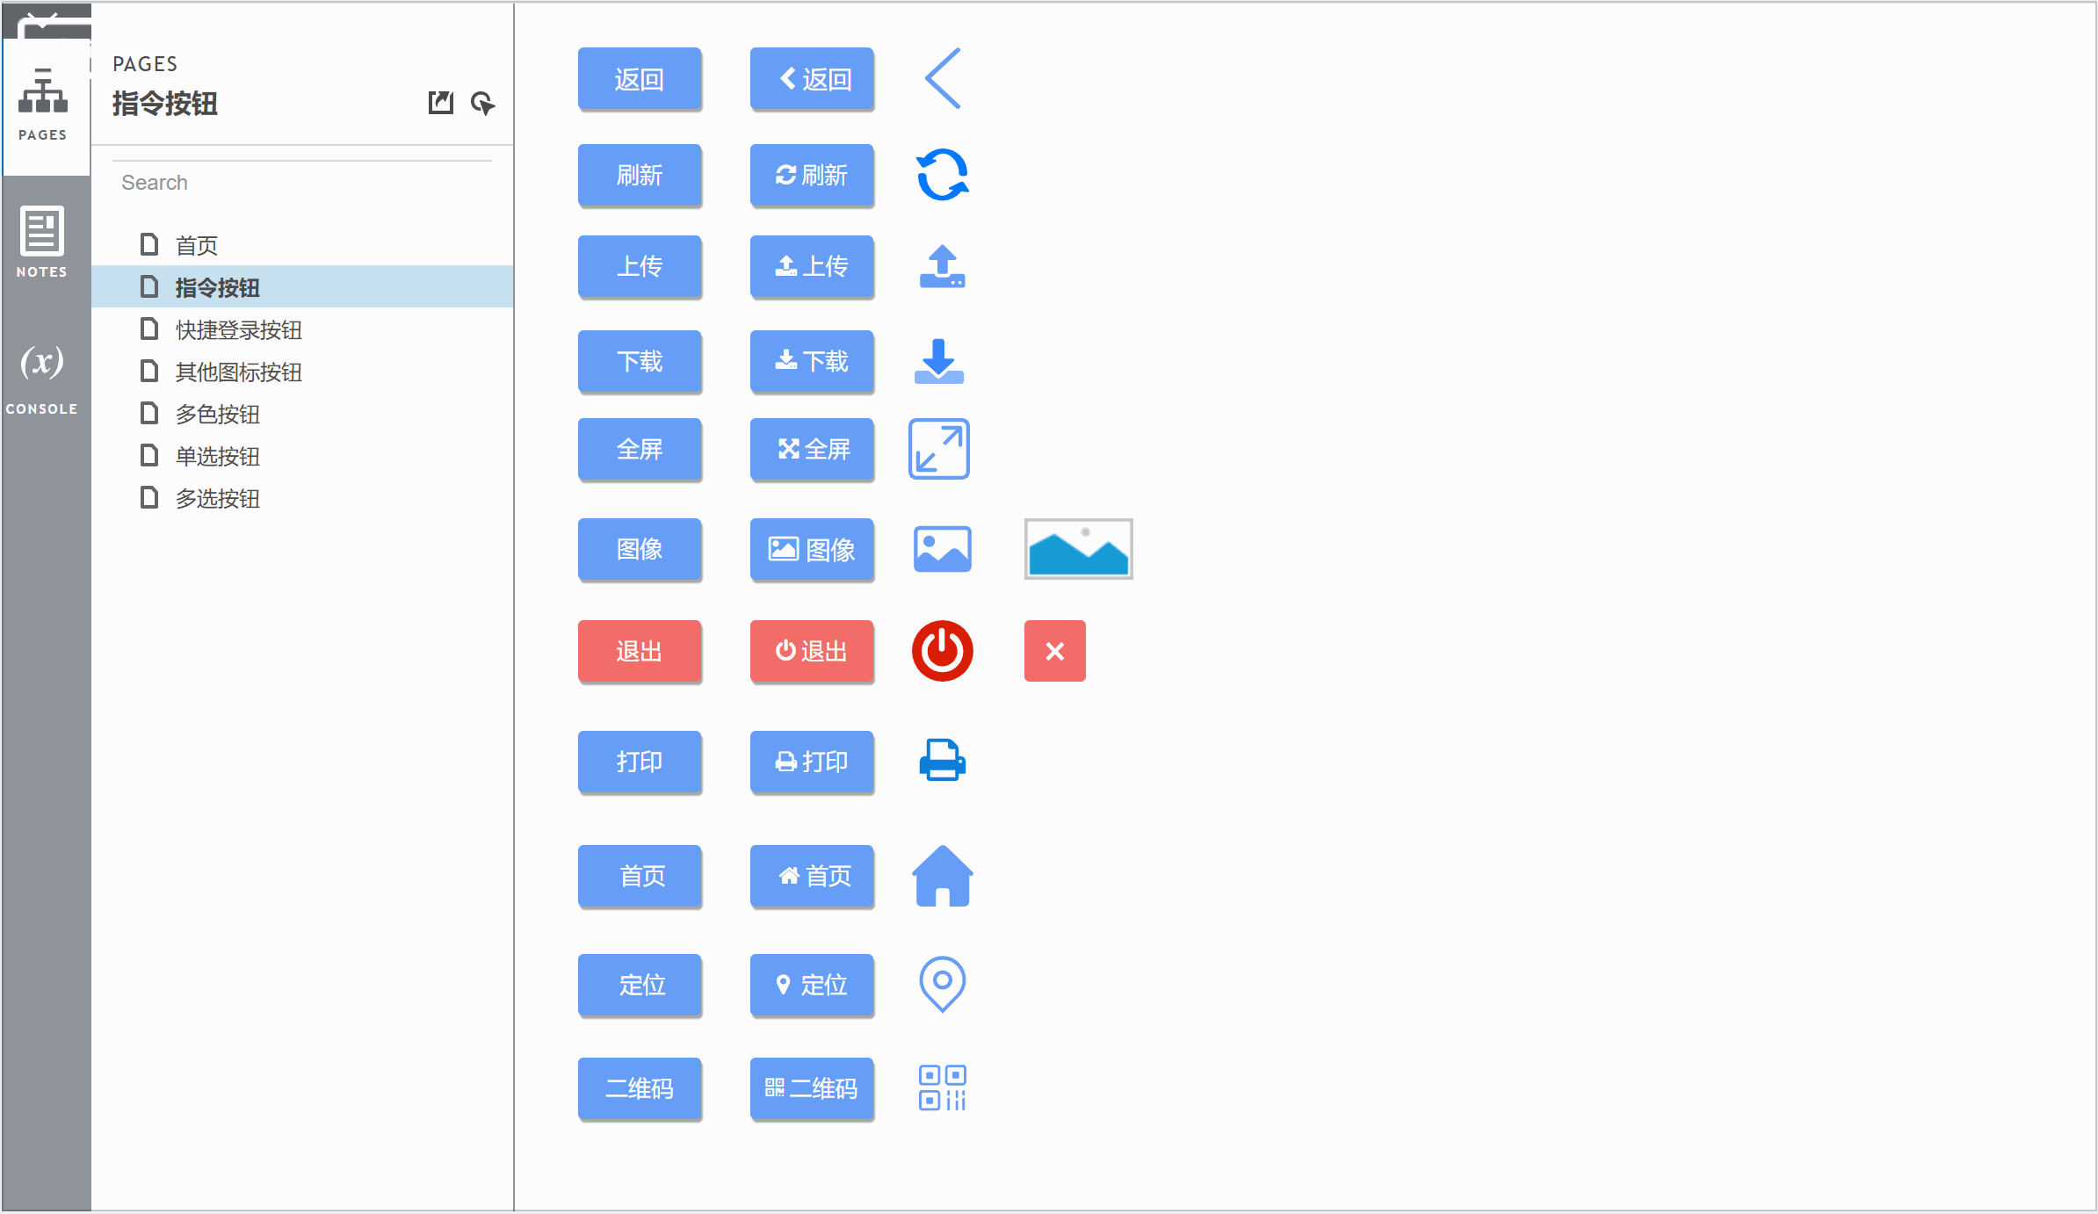Click the 返回 blue text button
Screen dimensions: 2098x1214
click(640, 79)
